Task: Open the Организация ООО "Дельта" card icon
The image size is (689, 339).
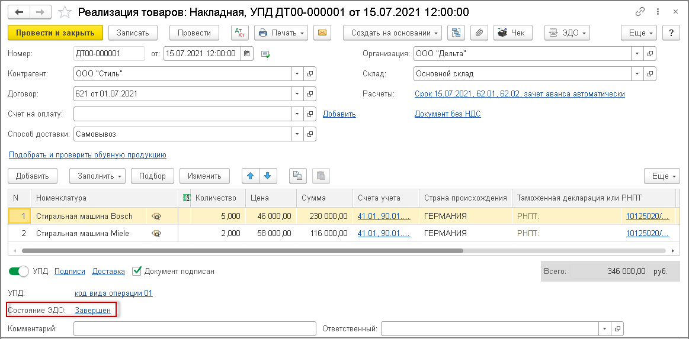Action: [x=650, y=53]
